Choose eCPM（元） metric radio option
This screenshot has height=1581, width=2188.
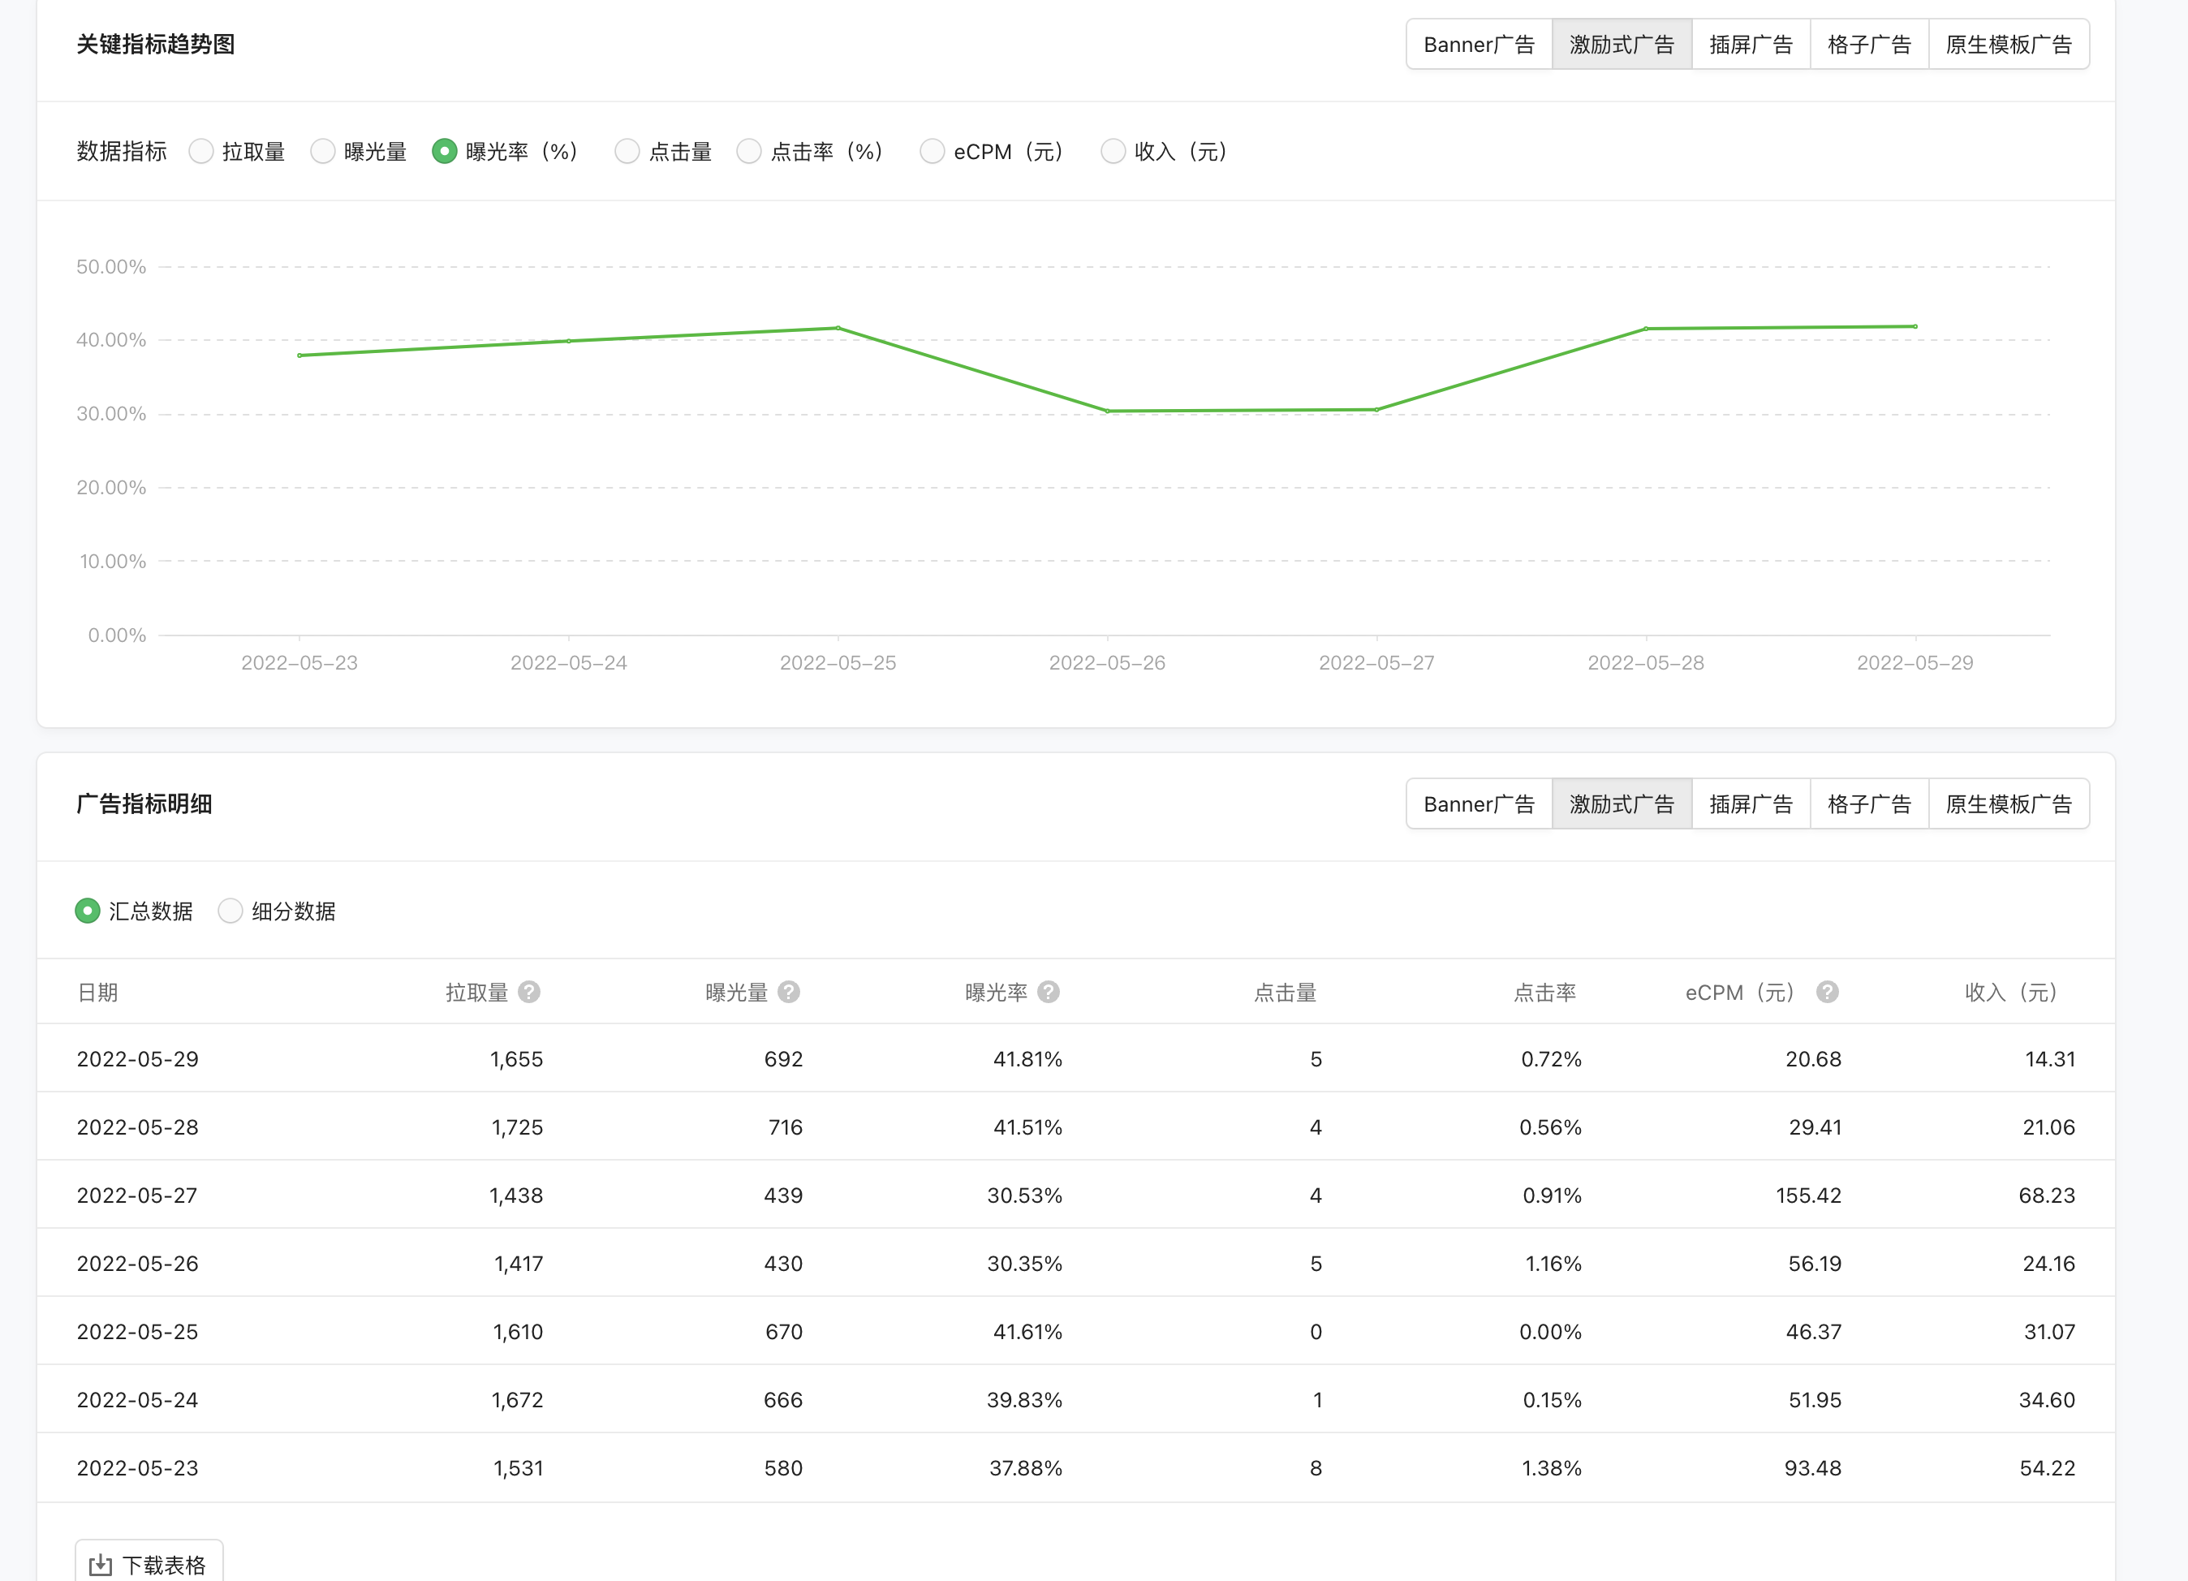click(932, 152)
